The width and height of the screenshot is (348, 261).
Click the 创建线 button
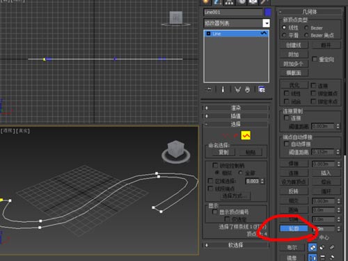(294, 45)
